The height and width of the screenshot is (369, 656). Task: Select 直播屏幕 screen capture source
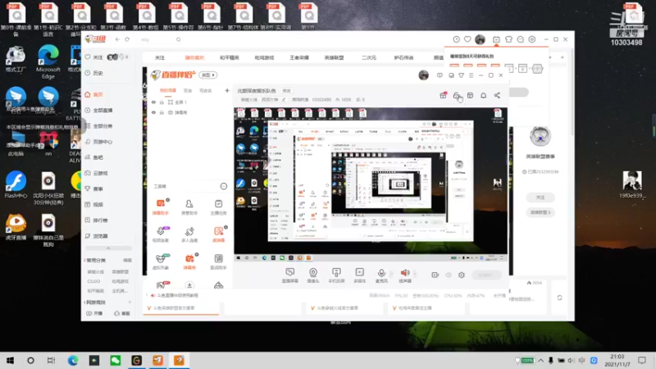(x=290, y=276)
